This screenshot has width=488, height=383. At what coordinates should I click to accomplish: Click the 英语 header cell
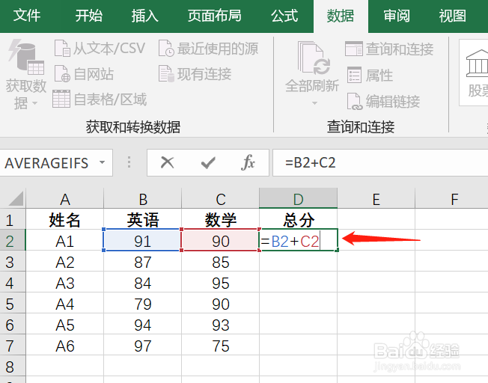[x=142, y=220]
